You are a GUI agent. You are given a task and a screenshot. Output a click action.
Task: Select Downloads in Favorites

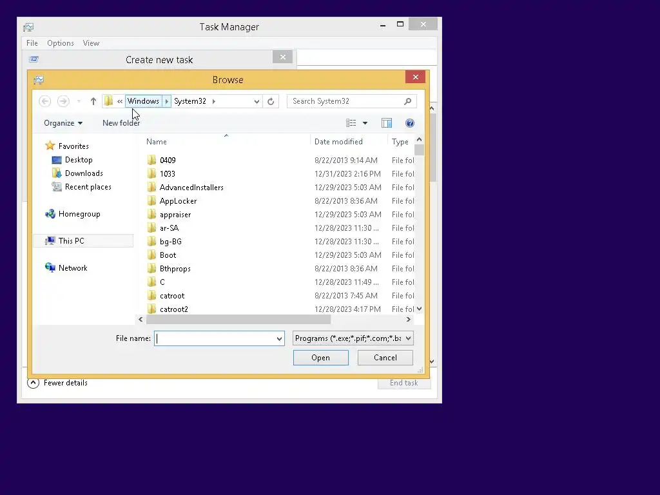pos(84,173)
